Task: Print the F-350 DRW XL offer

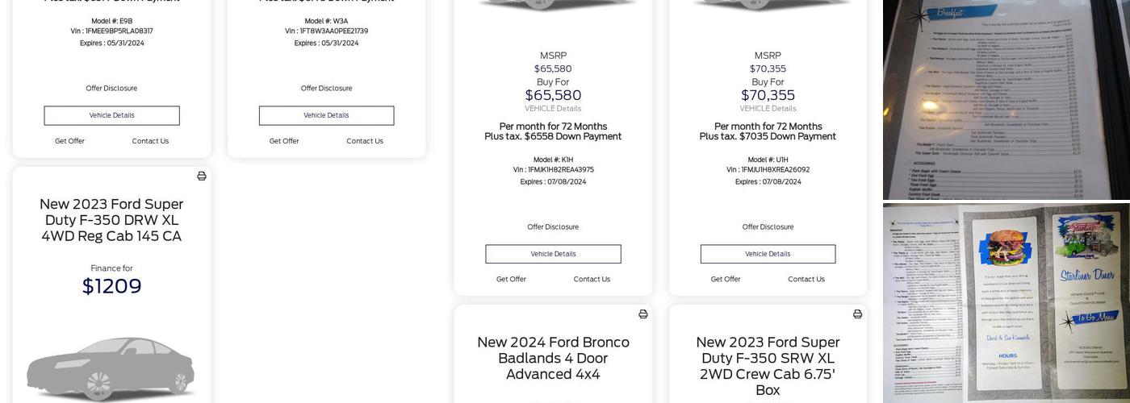Action: point(202,177)
